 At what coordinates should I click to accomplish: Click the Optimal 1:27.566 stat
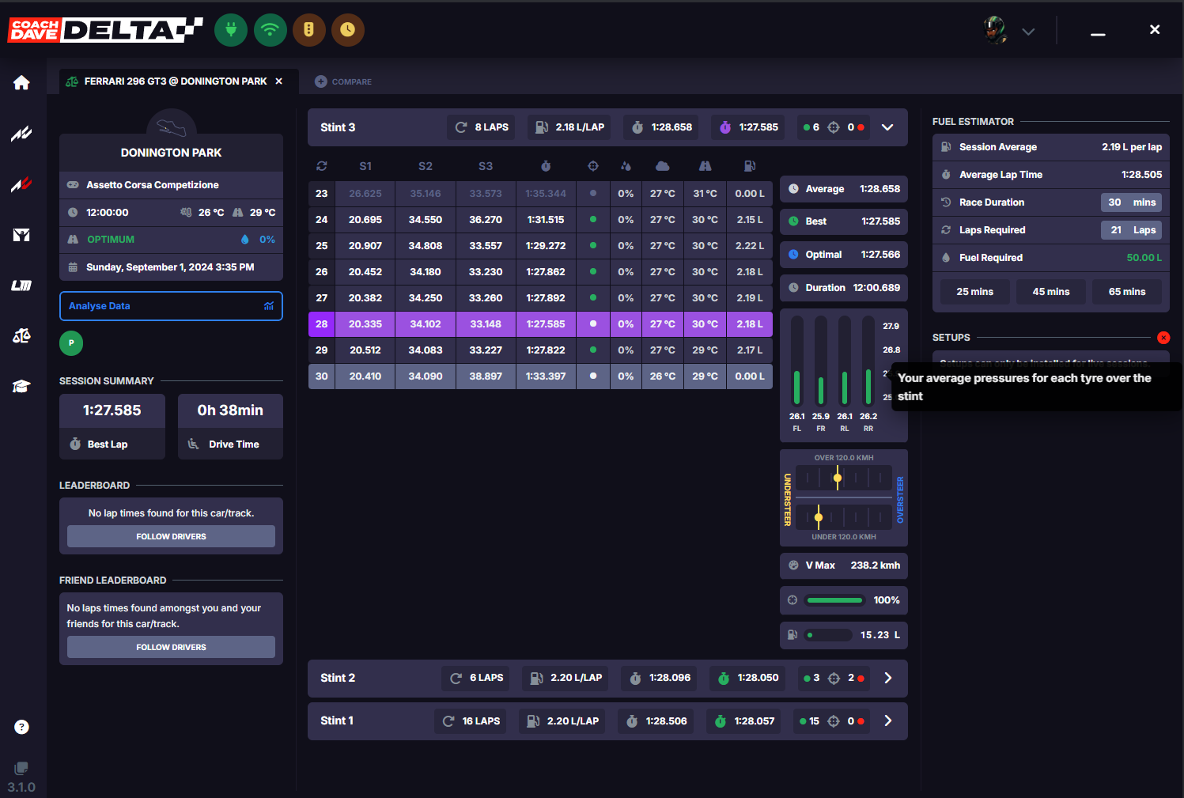[x=844, y=255]
